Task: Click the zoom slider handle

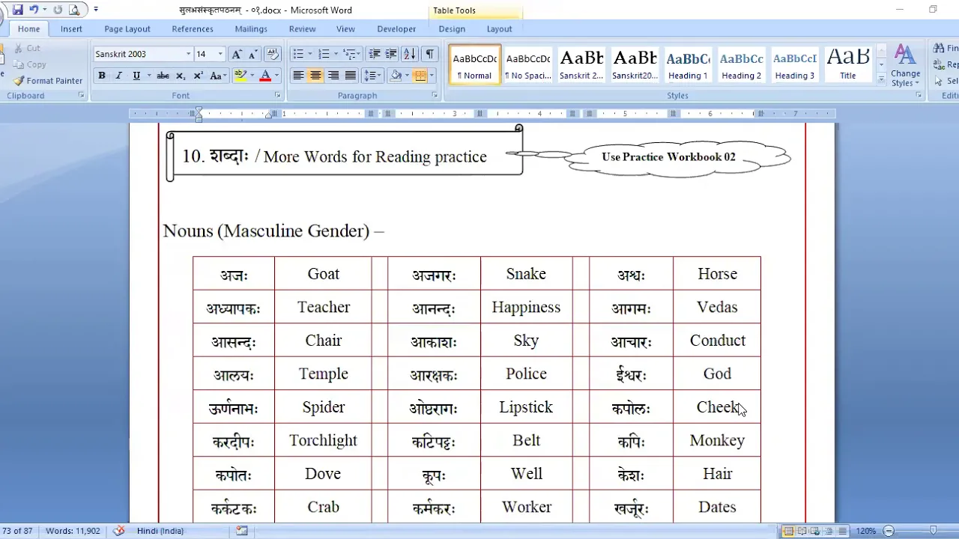Action: [932, 531]
